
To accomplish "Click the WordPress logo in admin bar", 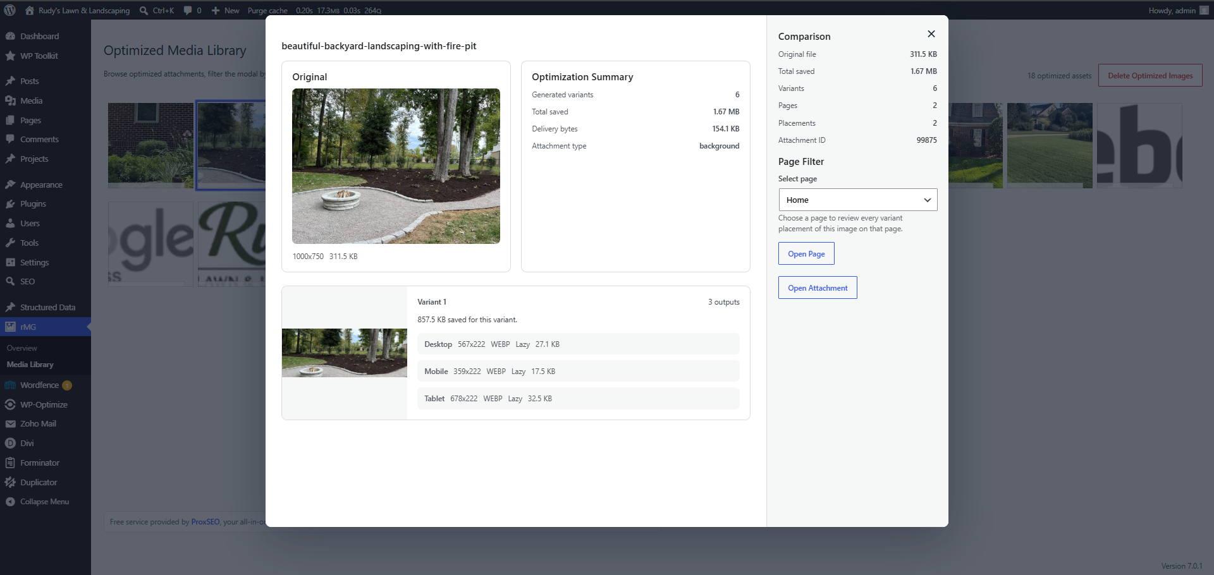I will coord(10,10).
